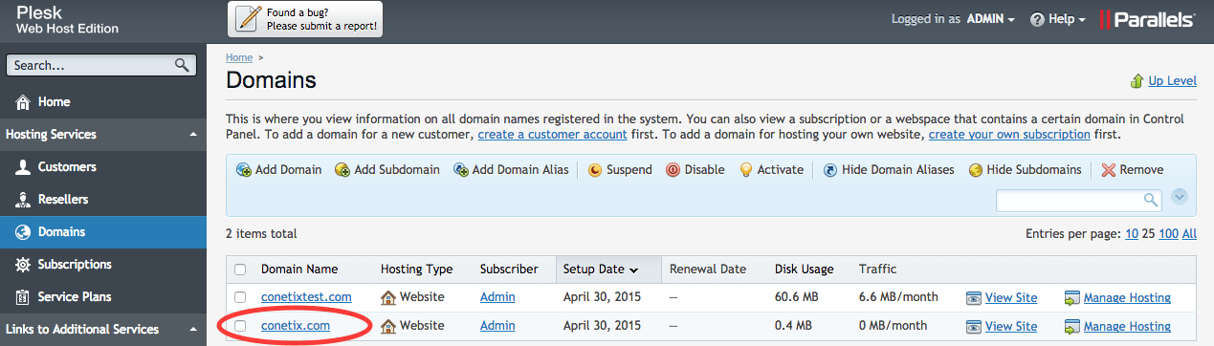Click Admin subscriber link for conetixtest.com
This screenshot has width=1214, height=346.
pos(497,297)
